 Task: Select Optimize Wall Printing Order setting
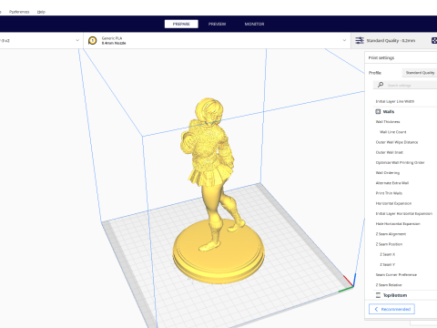coord(400,162)
